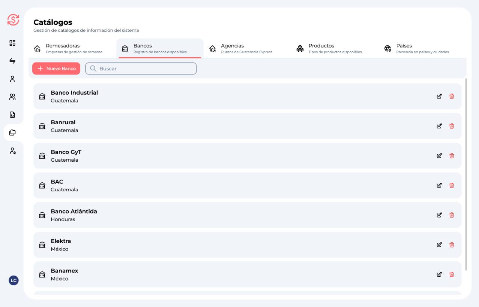Open the Países tab
The image size is (479, 307).
pyautogui.click(x=423, y=48)
